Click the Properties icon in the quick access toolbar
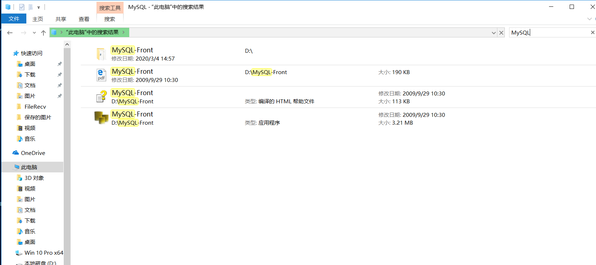 pos(22,7)
